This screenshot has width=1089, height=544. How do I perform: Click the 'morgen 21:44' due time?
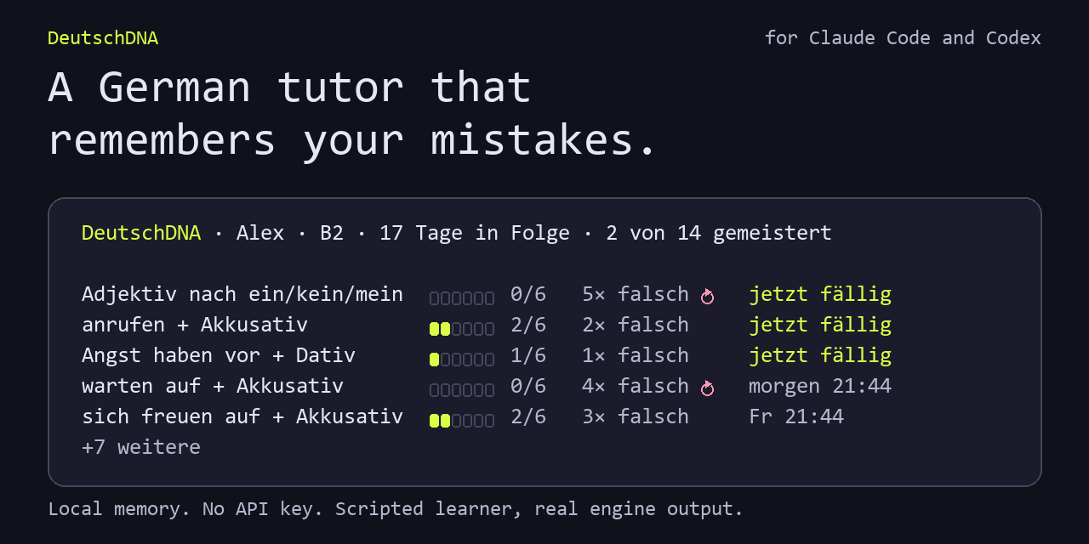pyautogui.click(x=820, y=386)
